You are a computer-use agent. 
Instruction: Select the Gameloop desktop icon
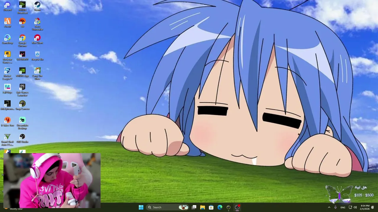[x=7, y=39]
